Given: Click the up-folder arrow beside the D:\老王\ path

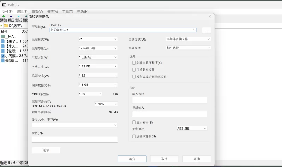Looking at the screenshot, I should (1, 25).
